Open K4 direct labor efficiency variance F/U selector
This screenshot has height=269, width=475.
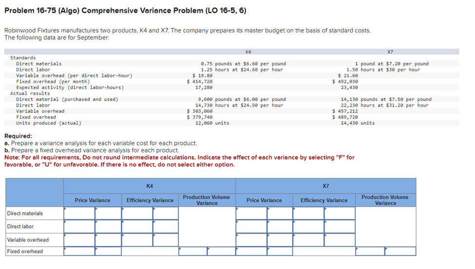166,226
